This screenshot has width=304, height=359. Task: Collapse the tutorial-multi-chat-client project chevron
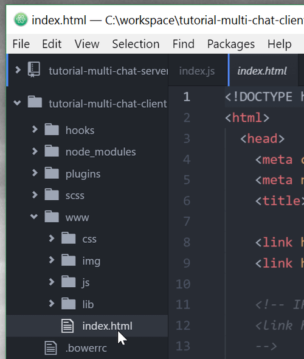[x=17, y=103]
